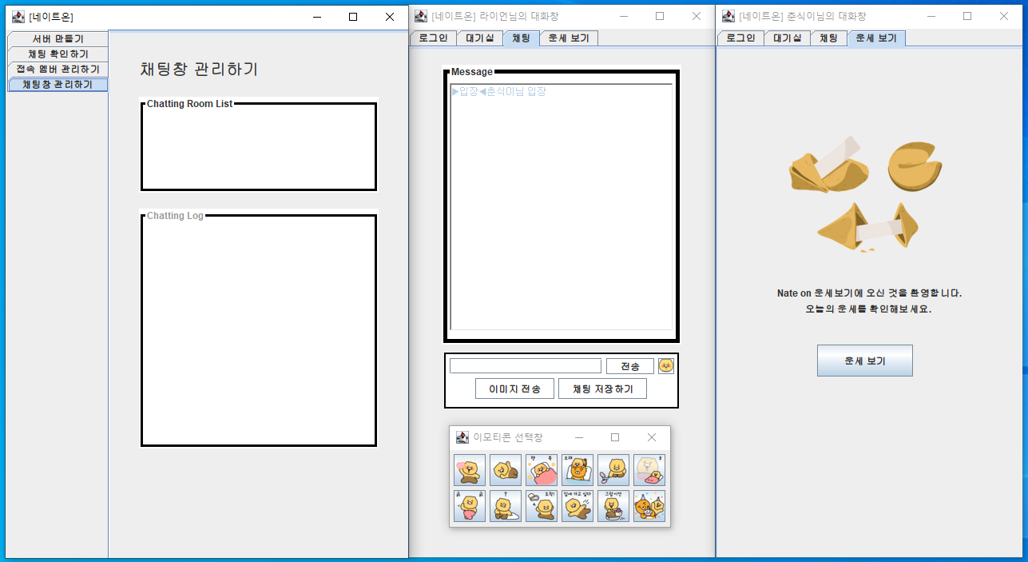This screenshot has height=562, width=1028.
Task: Minimize the 이모티콘 선택창 window
Action: pyautogui.click(x=579, y=437)
